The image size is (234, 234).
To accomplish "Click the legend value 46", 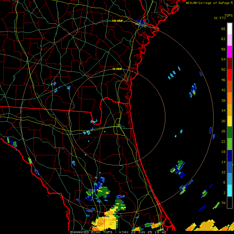I will click(x=223, y=80).
